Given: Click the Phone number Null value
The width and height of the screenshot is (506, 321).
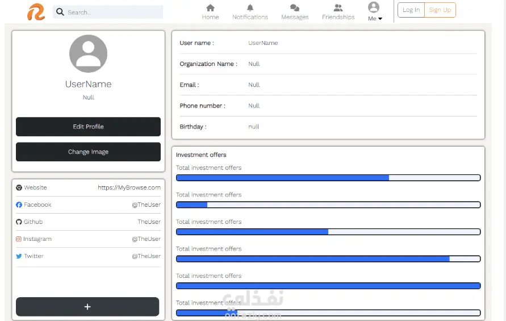Looking at the screenshot, I should (254, 106).
